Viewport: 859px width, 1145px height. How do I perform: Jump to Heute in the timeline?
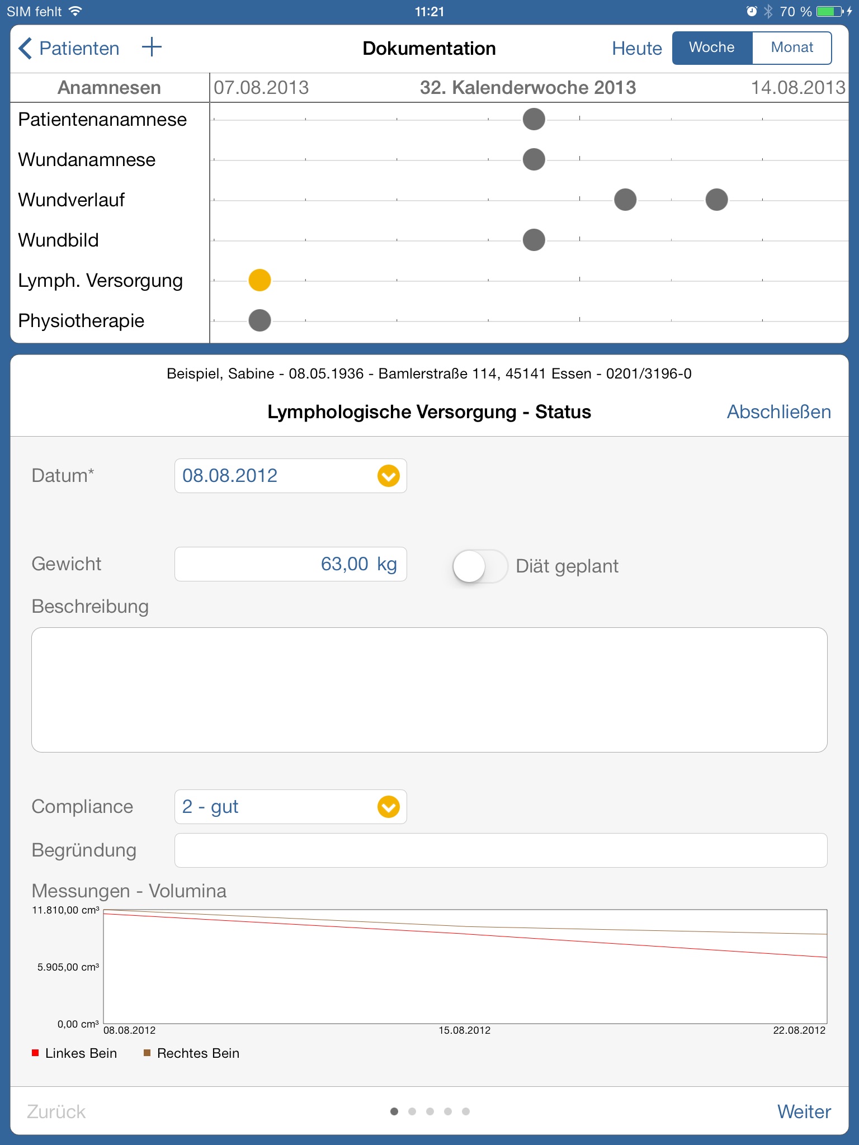point(637,48)
